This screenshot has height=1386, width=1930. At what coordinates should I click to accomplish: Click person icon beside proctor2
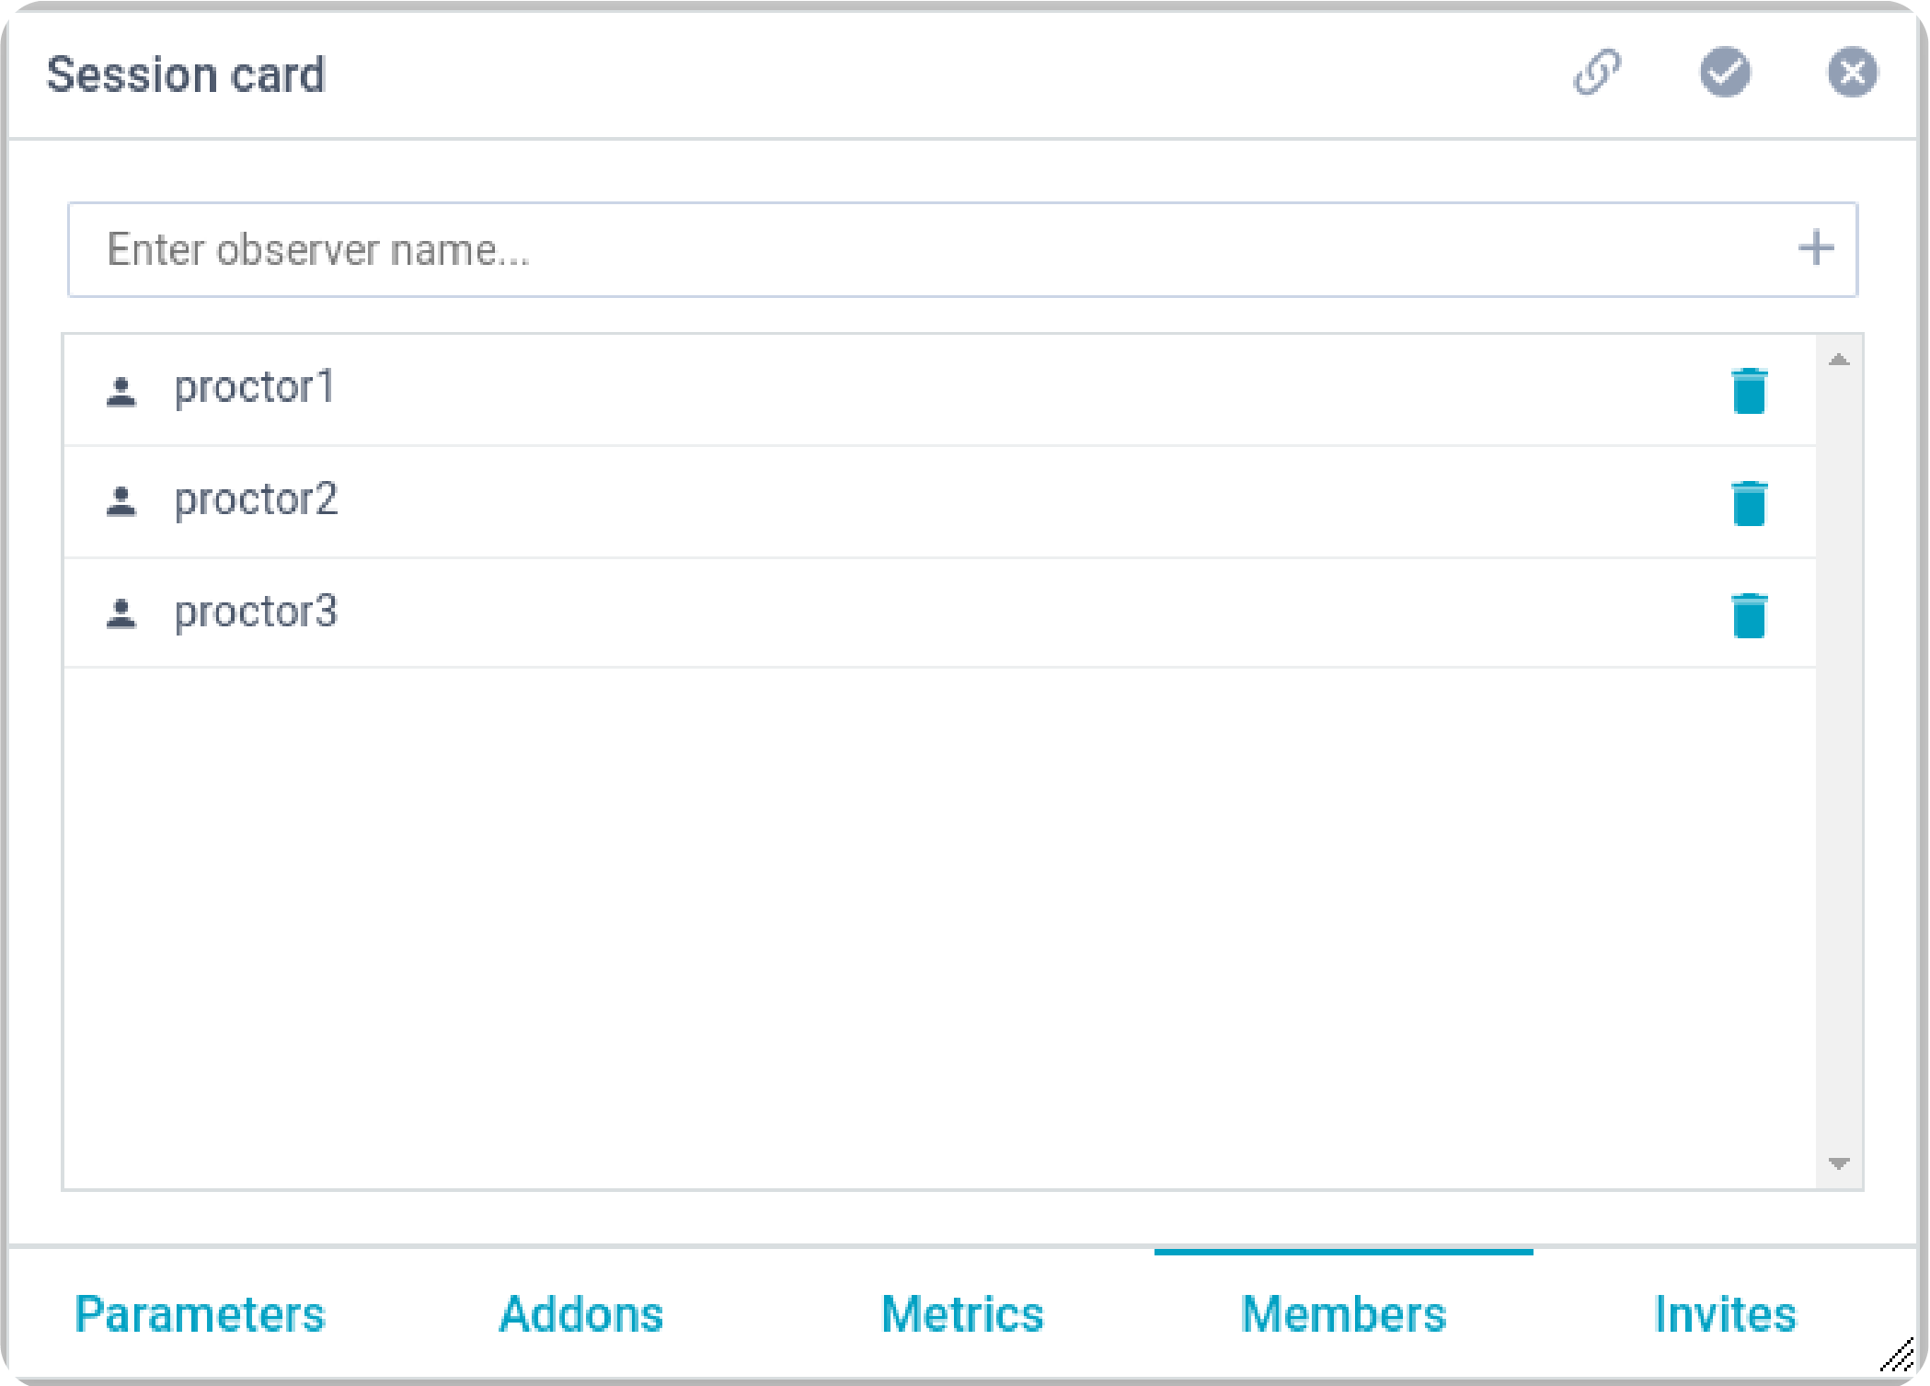pyautogui.click(x=121, y=502)
